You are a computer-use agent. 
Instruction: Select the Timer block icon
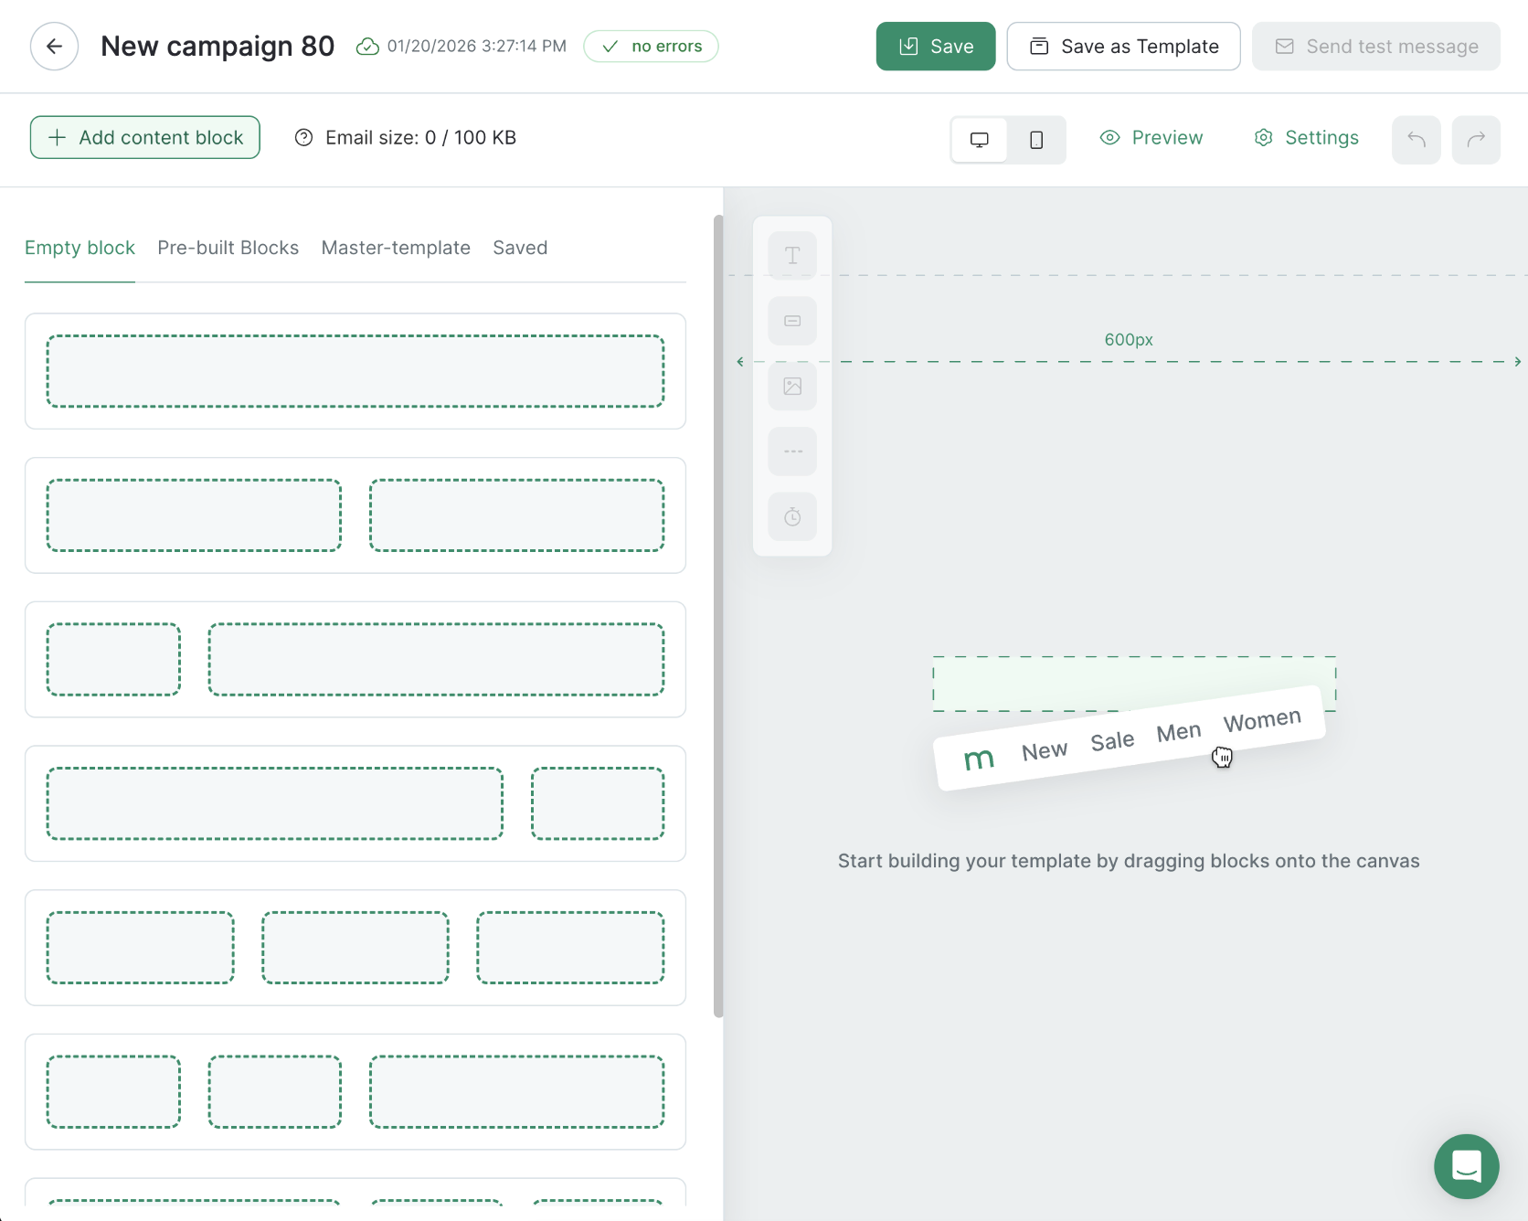(x=791, y=516)
